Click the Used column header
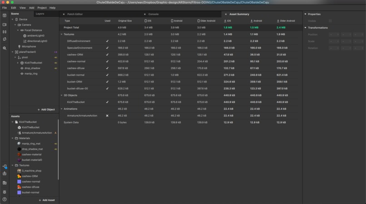The width and height of the screenshot is (366, 204). pos(107,21)
